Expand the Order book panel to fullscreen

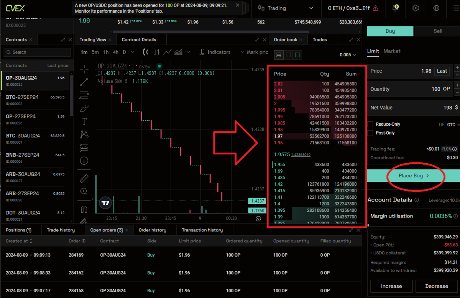(x=351, y=39)
